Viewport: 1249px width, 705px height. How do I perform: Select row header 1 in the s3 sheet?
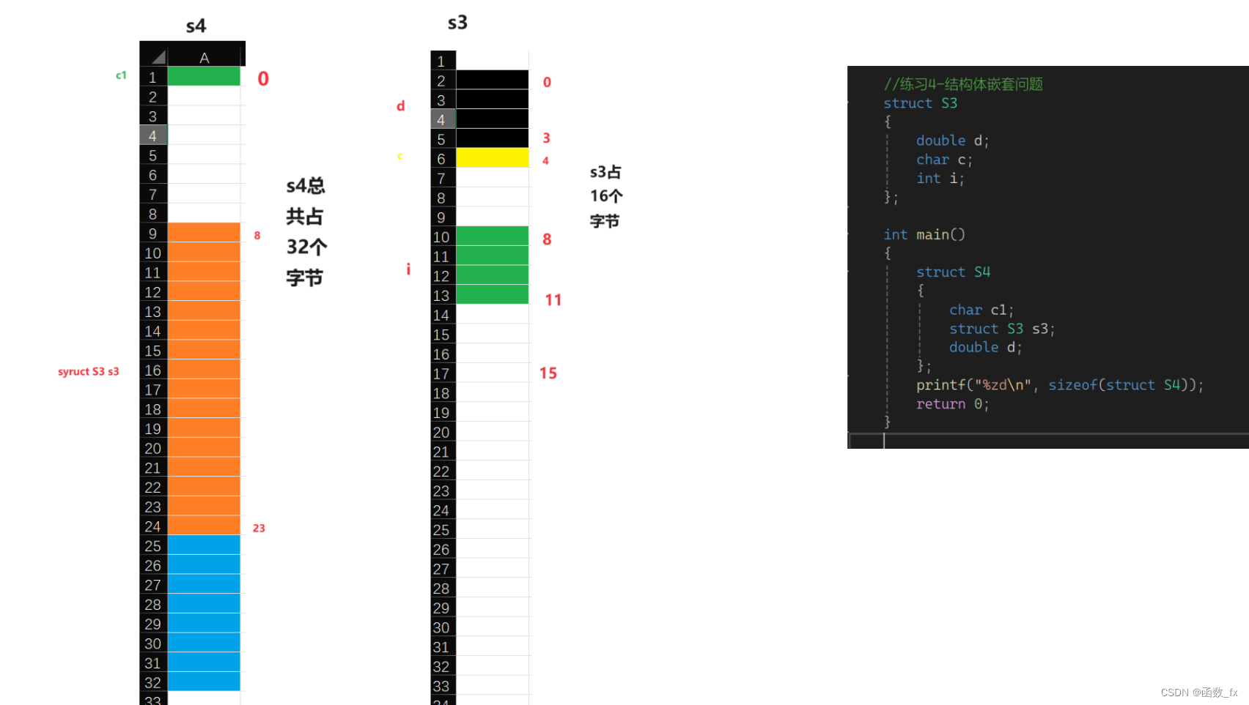(x=443, y=61)
